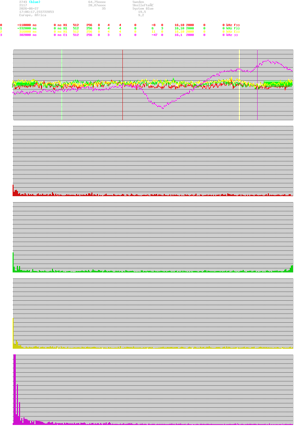Click the 2117 value in header
Image resolution: width=300 pixels, height=431 pixels.
pyautogui.click(x=23, y=5)
